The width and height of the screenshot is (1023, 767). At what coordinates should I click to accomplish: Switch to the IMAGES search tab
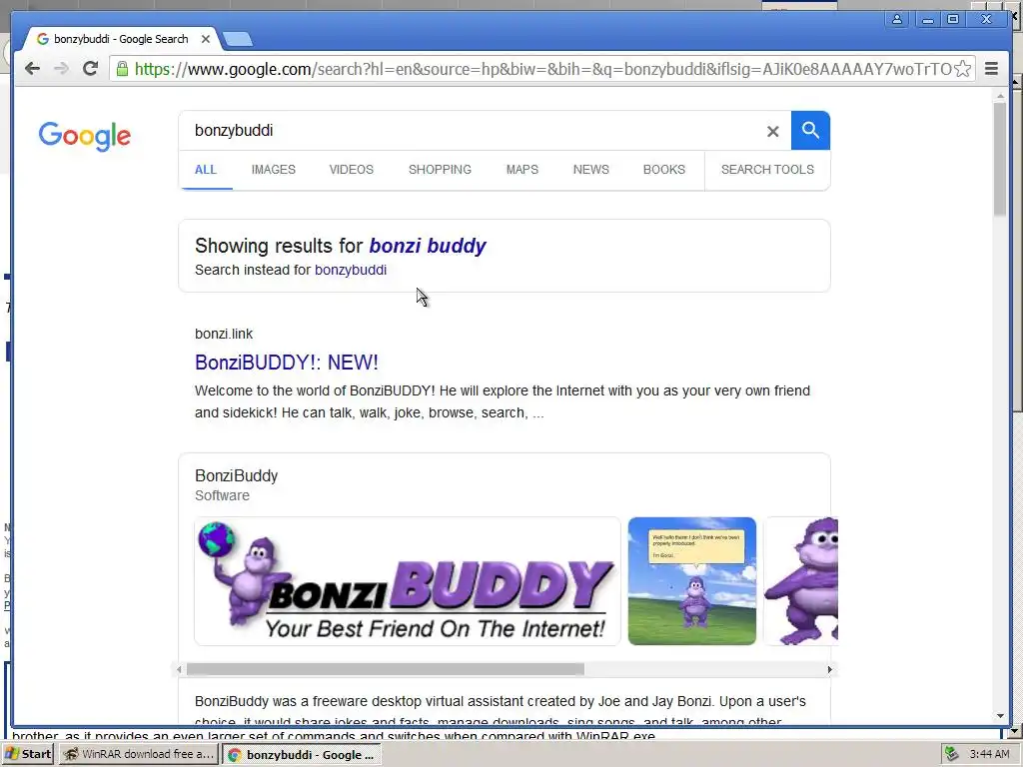[274, 170]
